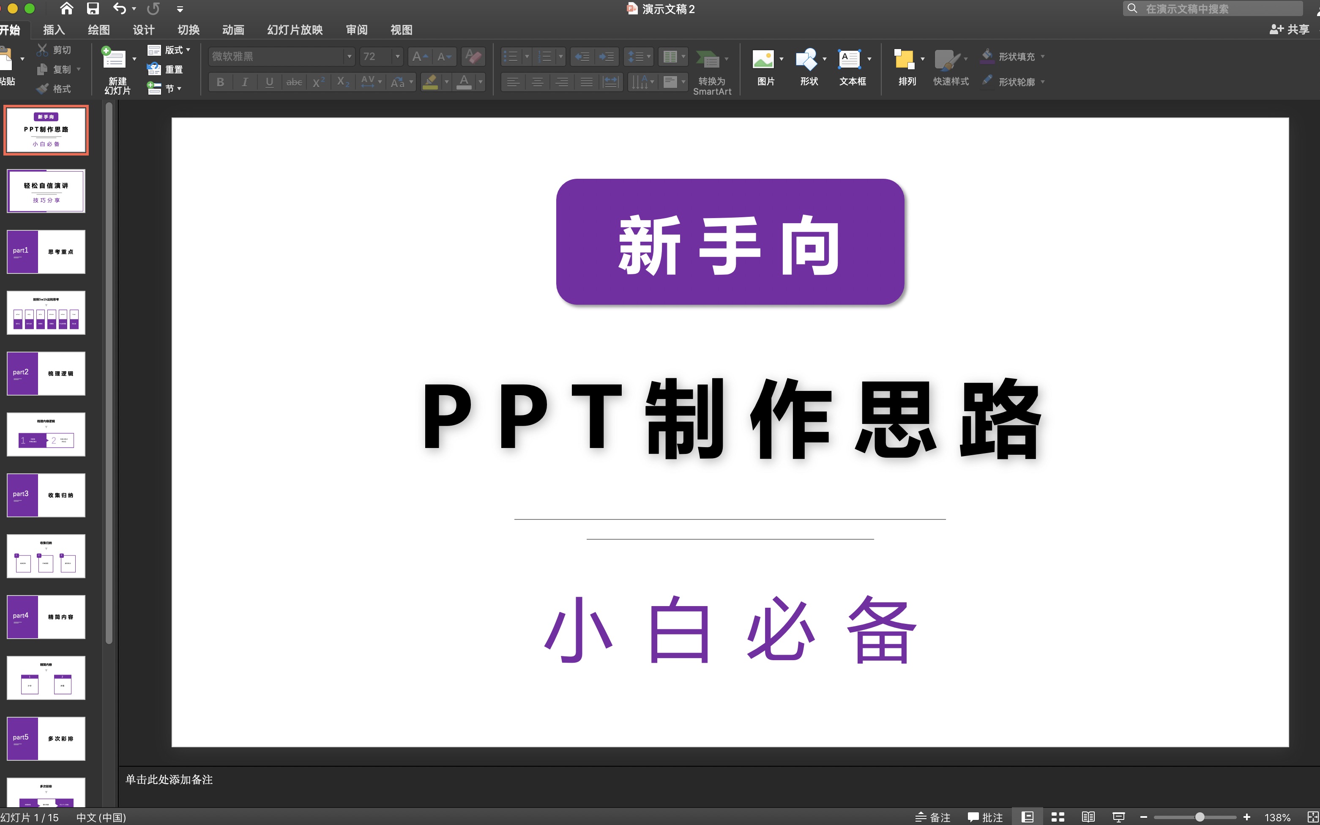Click the 批注 comments button in status bar
This screenshot has height=825, width=1320.
[x=985, y=817]
